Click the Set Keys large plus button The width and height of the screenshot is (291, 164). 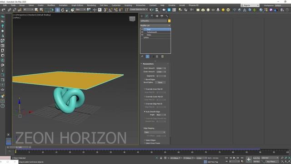[x=249, y=159]
